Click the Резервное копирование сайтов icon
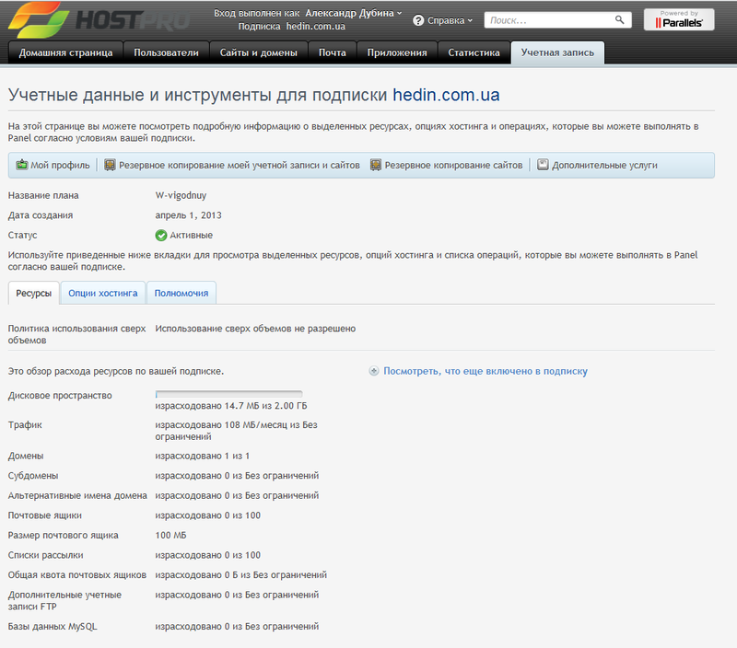 coord(376,165)
